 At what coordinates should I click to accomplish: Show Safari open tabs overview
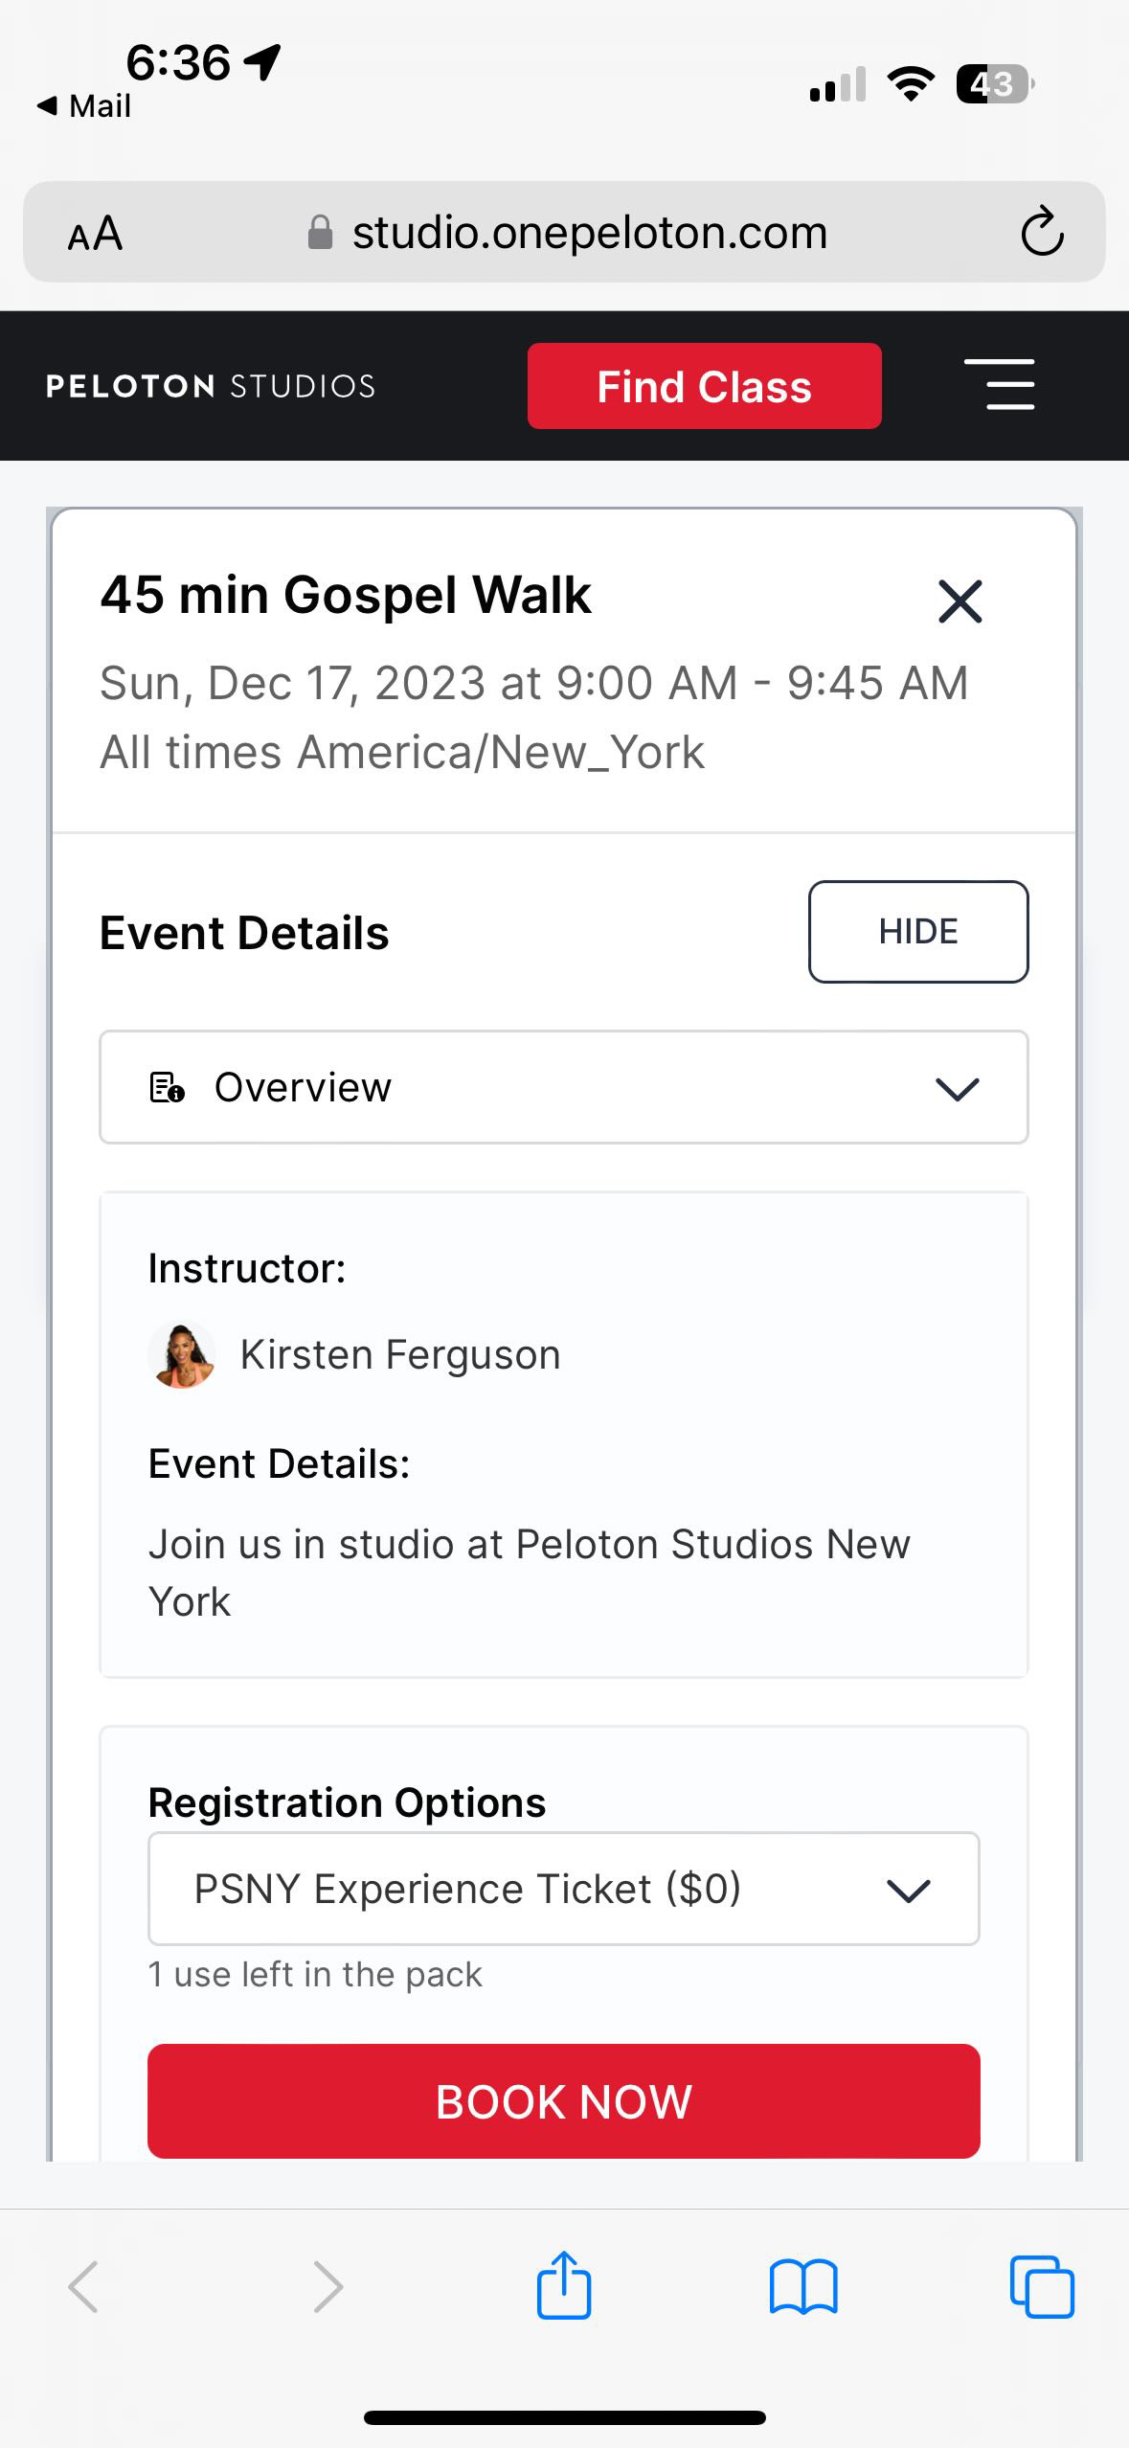coord(1042,2287)
